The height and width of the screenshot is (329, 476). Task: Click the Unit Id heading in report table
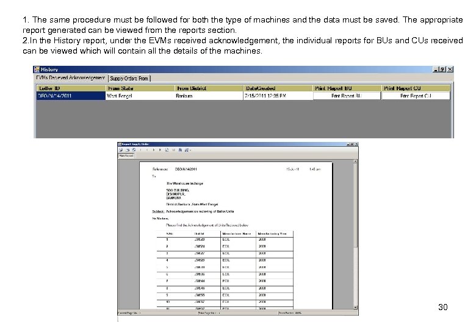coord(199,233)
